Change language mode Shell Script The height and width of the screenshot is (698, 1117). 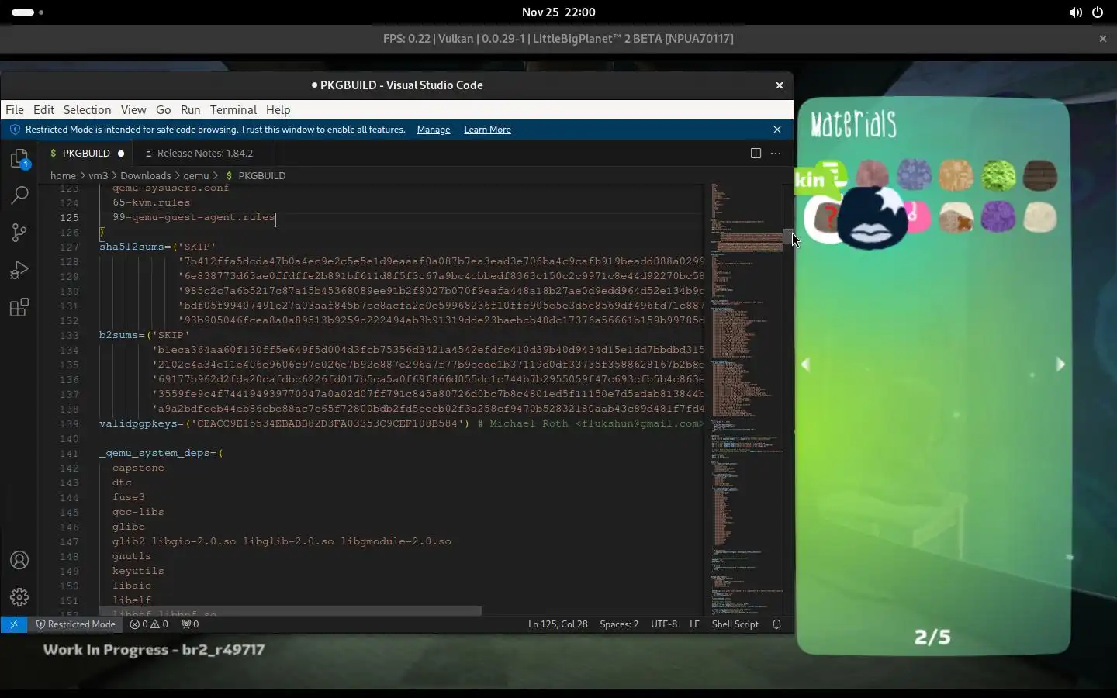coord(735,624)
